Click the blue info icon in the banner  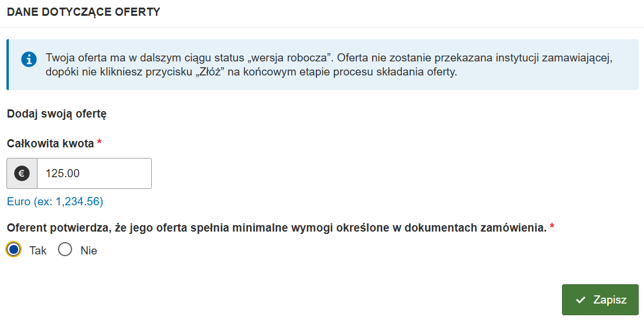click(29, 60)
